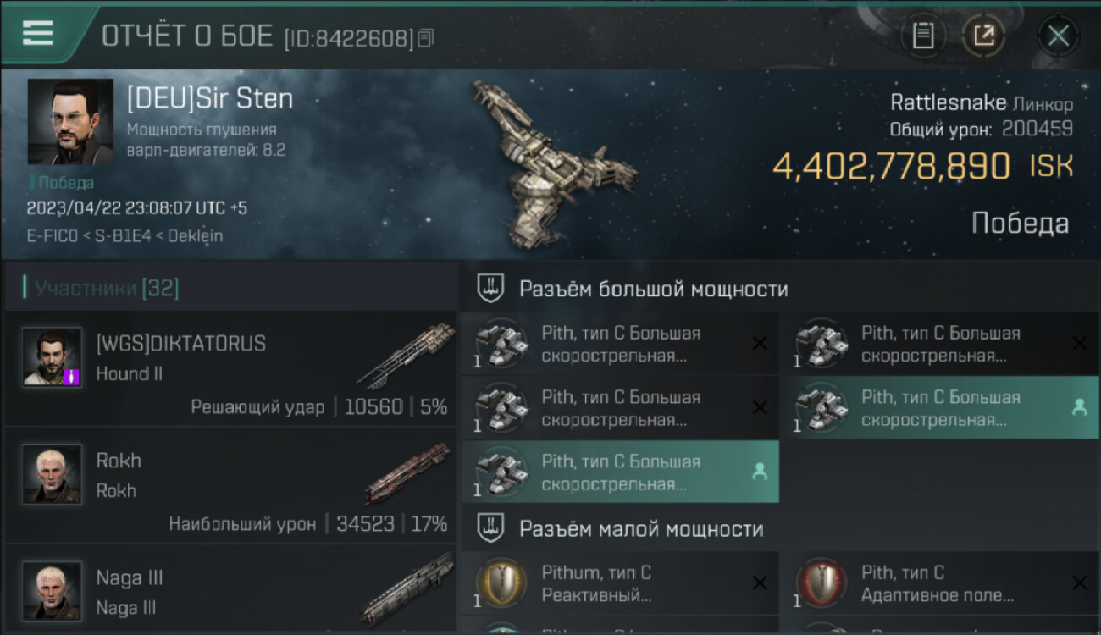The height and width of the screenshot is (635, 1101).
Task: Select first Pith большая скорострельная module
Action: click(620, 343)
